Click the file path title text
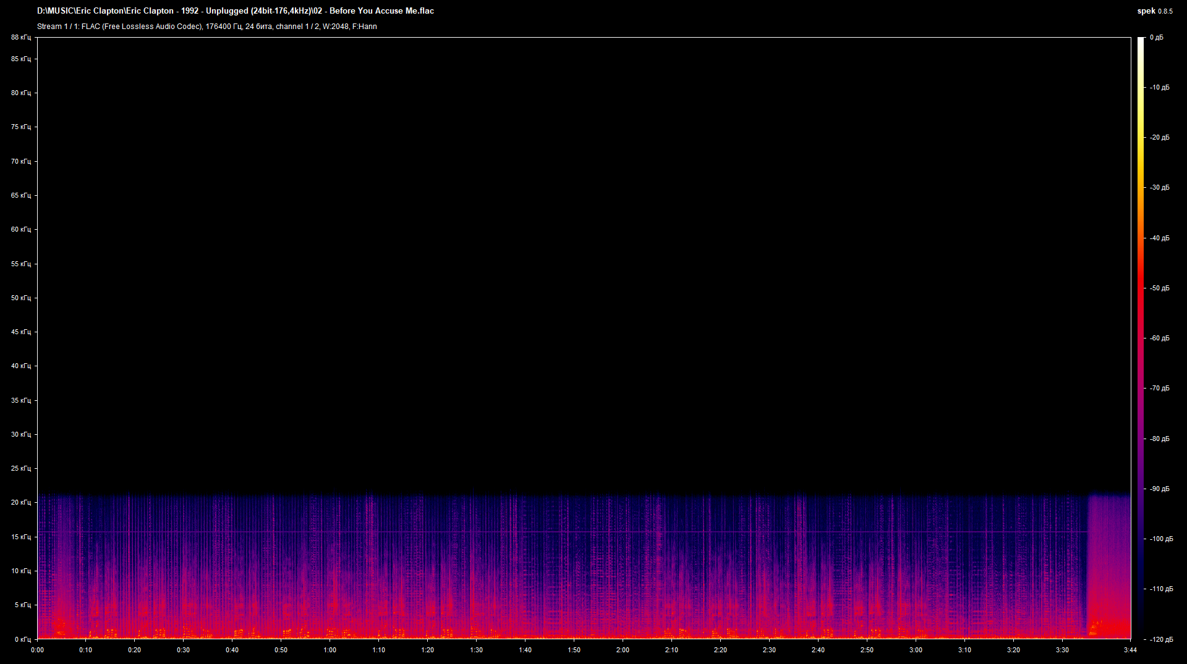1187x664 pixels. (235, 11)
